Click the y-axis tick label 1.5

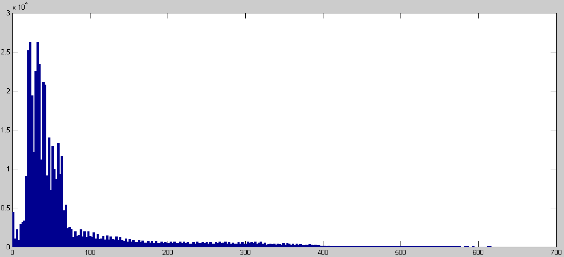pyautogui.click(x=6, y=130)
